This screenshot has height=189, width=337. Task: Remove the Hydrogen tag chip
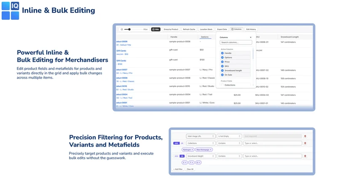(x=193, y=150)
